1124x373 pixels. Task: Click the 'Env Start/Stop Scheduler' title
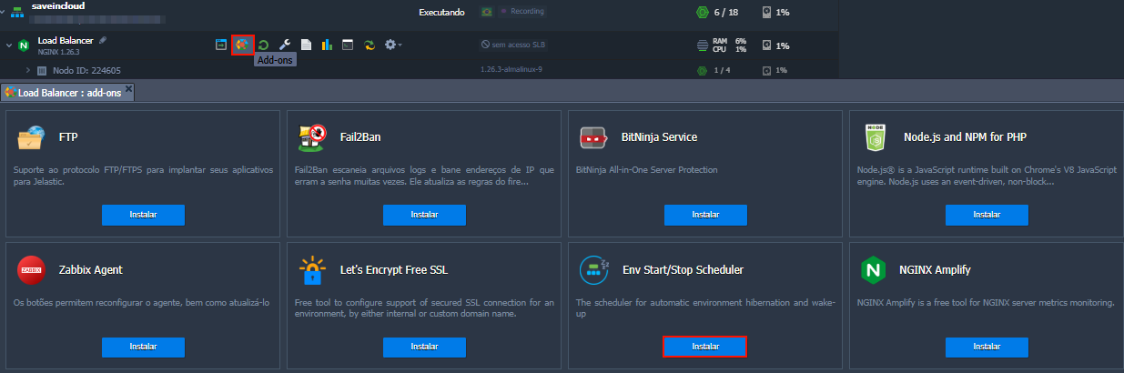682,270
